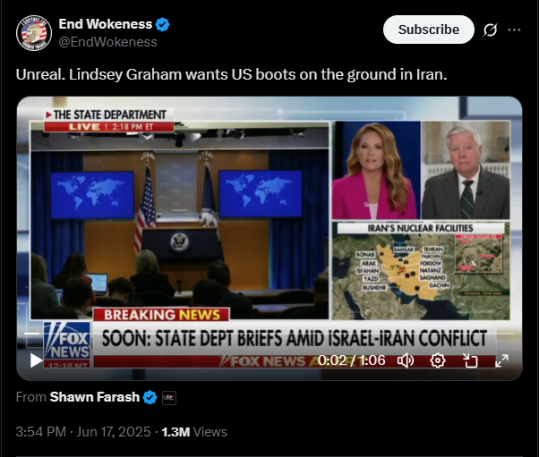Image resolution: width=539 pixels, height=457 pixels.
Task: Open the three-dots more options menu
Action: click(x=514, y=30)
